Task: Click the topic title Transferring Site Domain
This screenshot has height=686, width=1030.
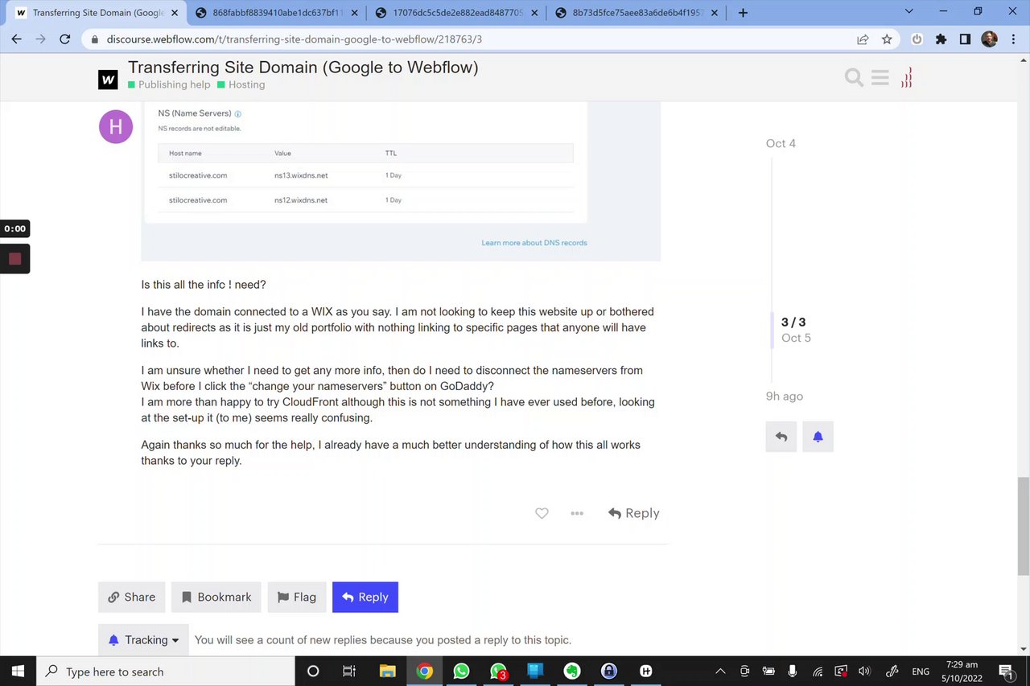Action: (303, 68)
